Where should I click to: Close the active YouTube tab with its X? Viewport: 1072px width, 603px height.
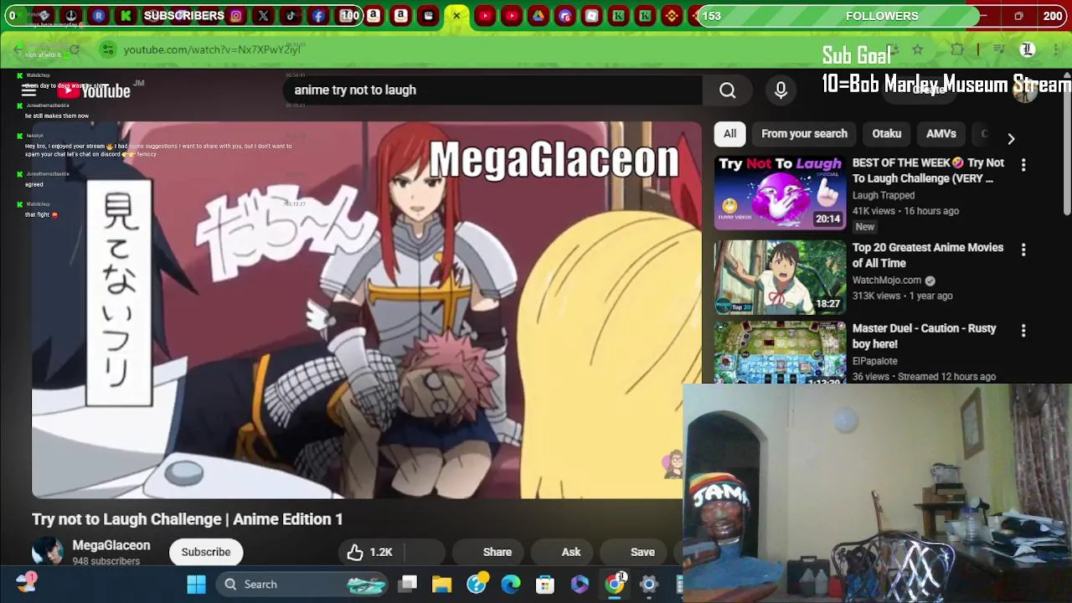tap(456, 16)
